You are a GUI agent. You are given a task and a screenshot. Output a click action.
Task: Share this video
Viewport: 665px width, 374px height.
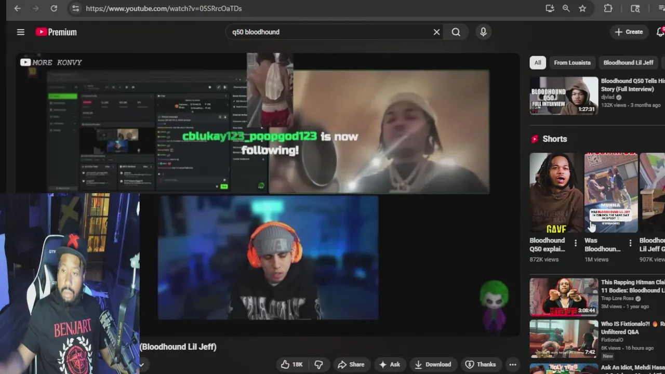point(351,364)
